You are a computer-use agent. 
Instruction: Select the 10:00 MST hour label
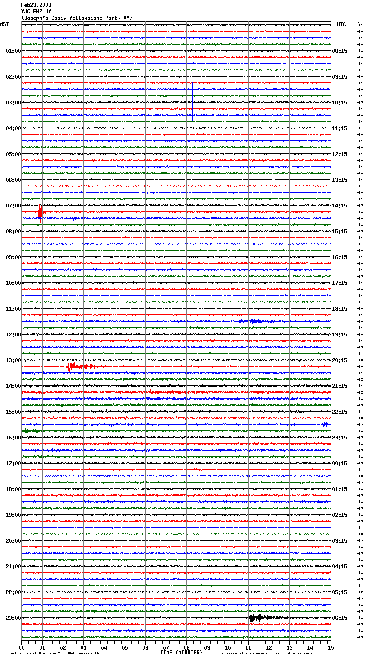[13, 283]
